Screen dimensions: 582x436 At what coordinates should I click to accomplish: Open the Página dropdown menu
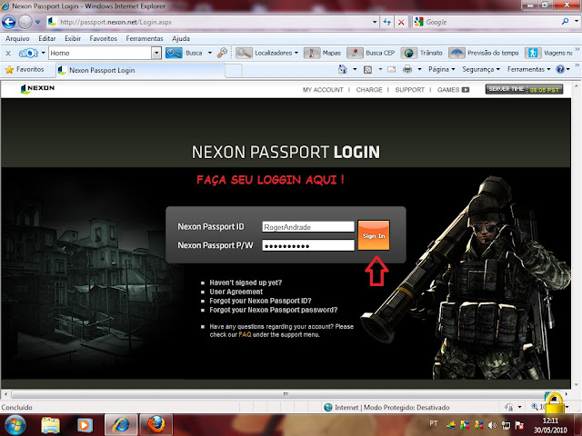441,69
